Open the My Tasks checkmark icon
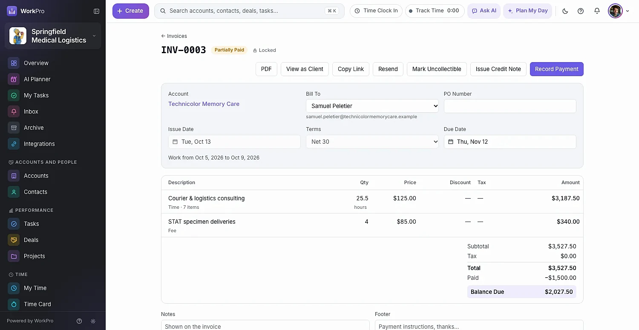 14,95
